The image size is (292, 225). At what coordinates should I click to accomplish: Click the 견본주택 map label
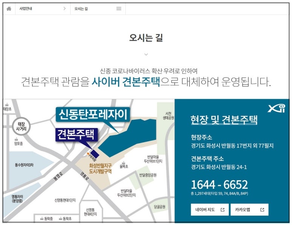[76, 134]
